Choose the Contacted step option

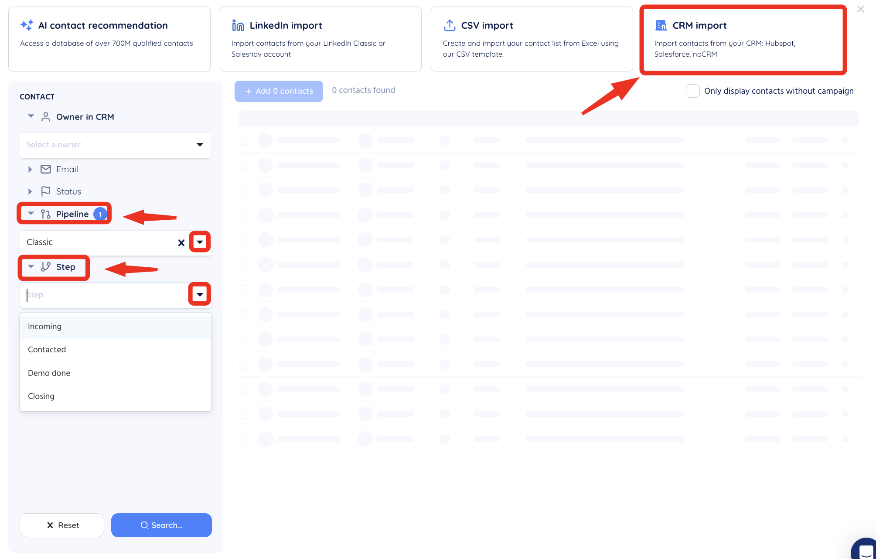pyautogui.click(x=116, y=350)
